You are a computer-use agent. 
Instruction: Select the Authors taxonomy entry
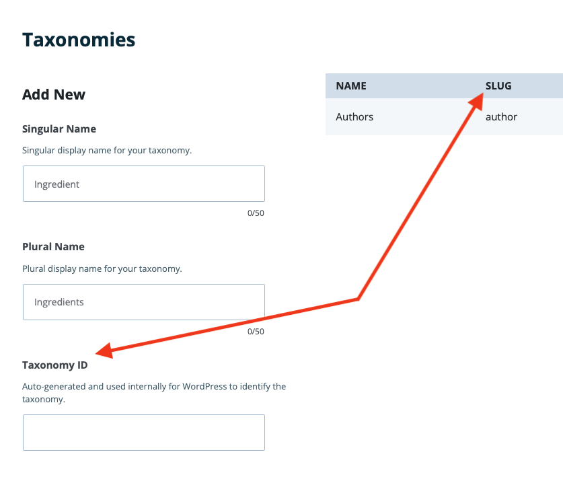tap(354, 116)
